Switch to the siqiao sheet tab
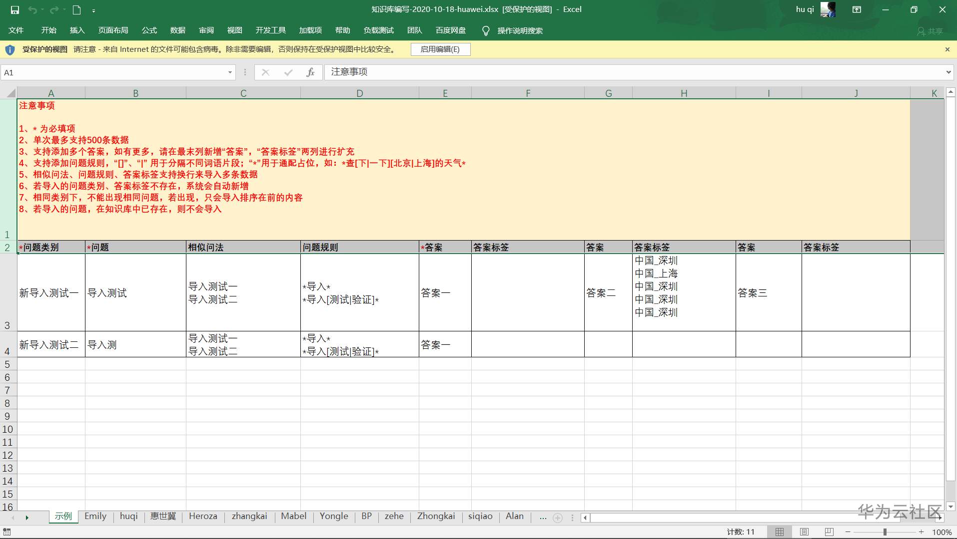The image size is (957, 539). click(x=480, y=516)
